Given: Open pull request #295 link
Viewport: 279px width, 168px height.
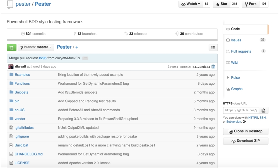Looking at the screenshot, I should pyautogui.click(x=42, y=58).
